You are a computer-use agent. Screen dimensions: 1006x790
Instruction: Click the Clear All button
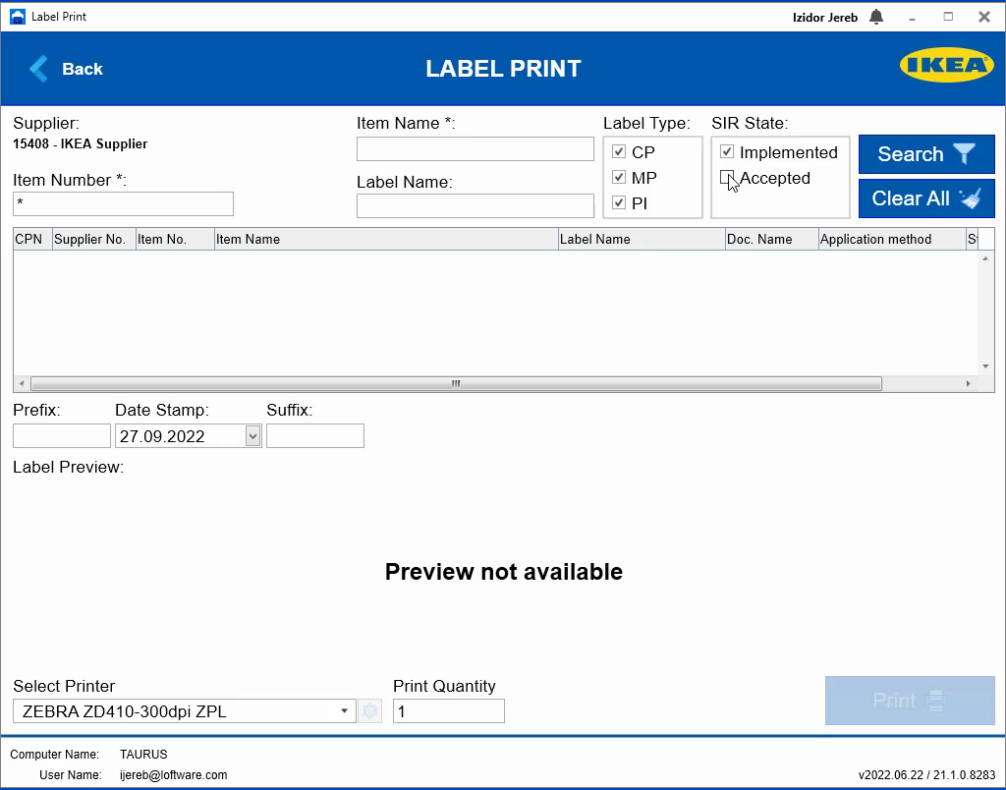(x=926, y=198)
